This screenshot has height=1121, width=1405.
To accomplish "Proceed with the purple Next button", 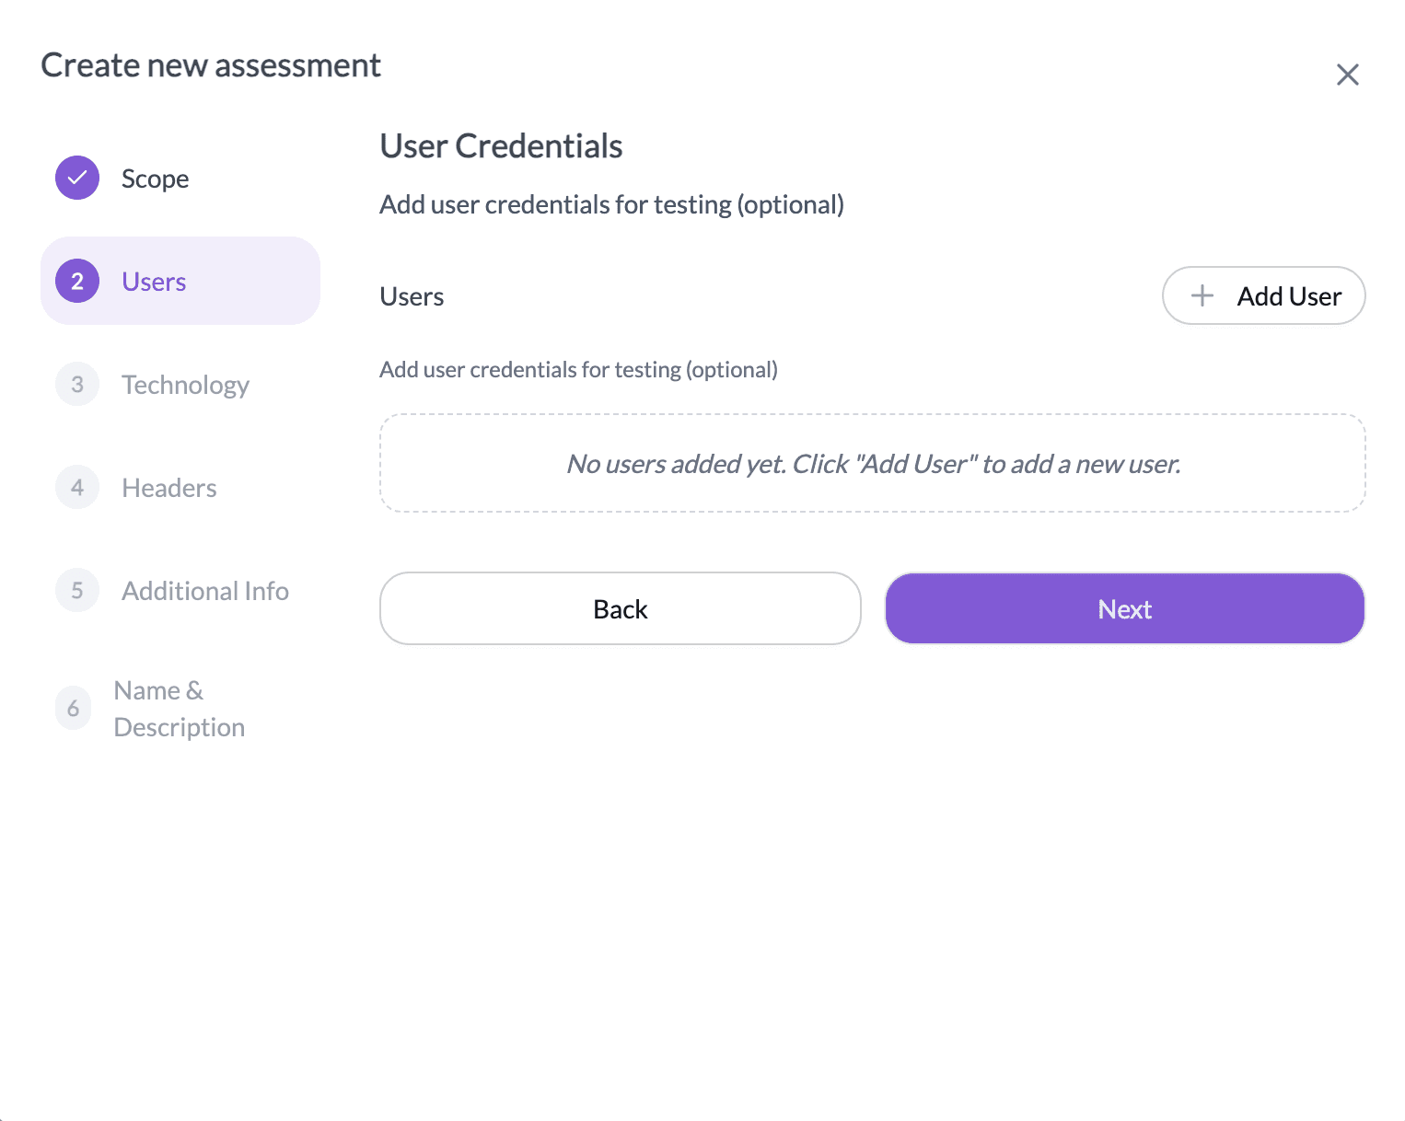I will point(1124,608).
